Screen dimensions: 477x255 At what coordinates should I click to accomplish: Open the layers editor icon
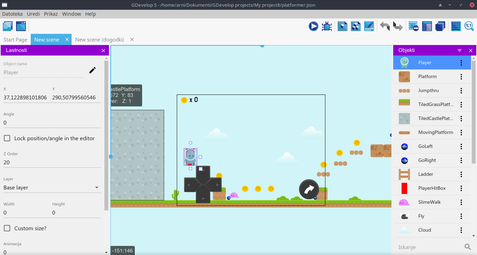click(x=440, y=27)
